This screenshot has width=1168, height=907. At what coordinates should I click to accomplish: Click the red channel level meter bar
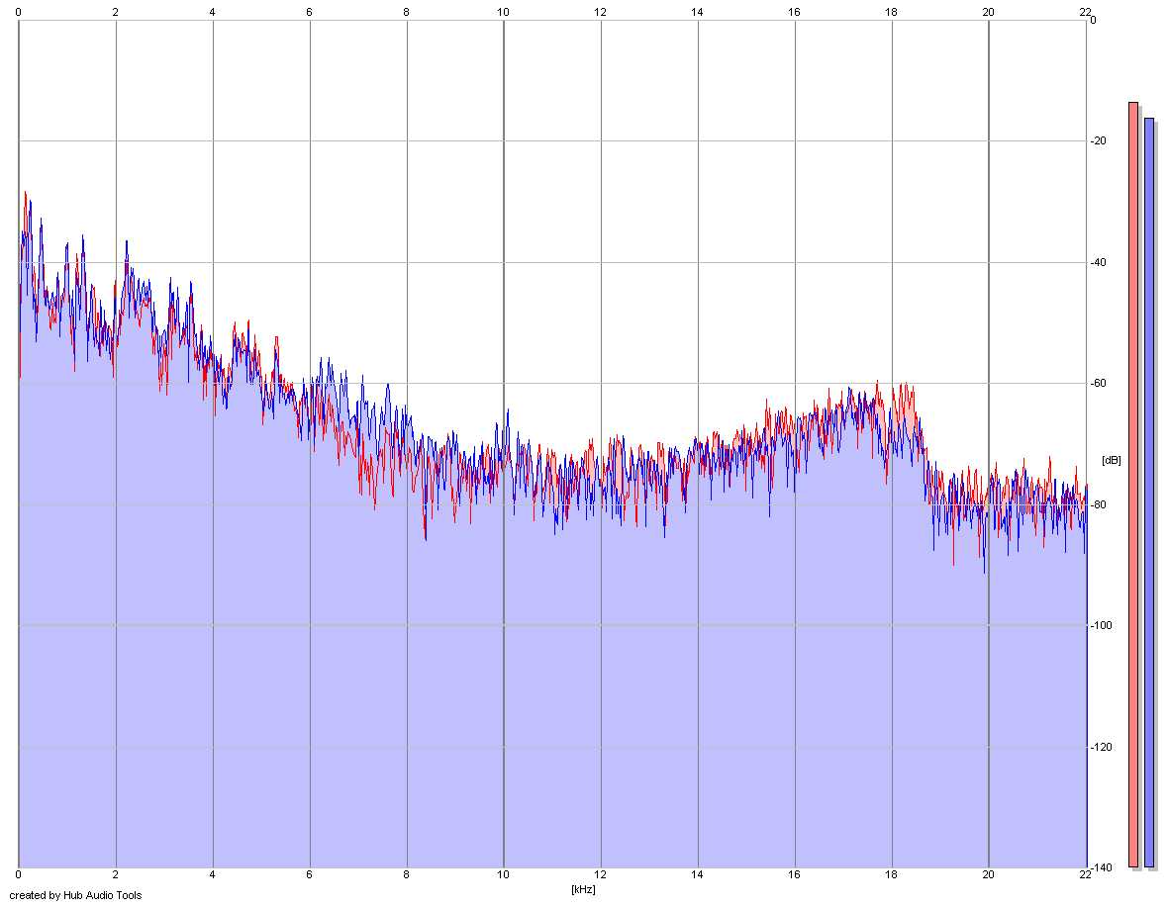click(1133, 485)
